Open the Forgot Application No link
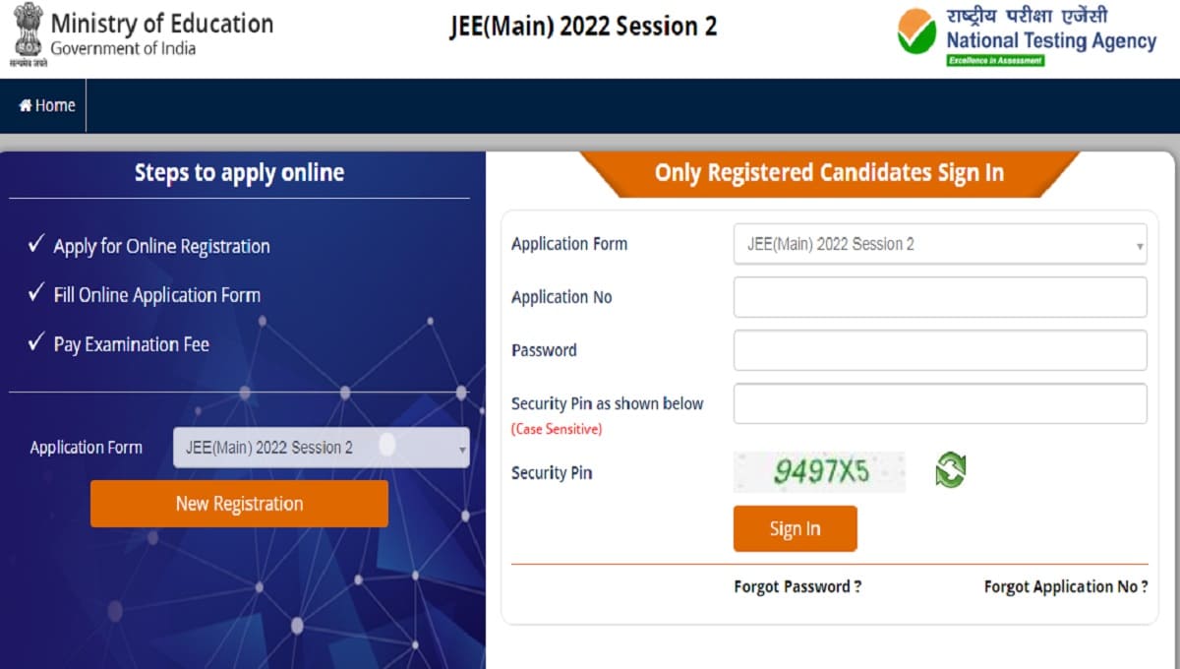1180x669 pixels. [x=1066, y=586]
